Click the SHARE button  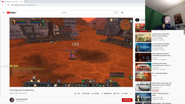(95, 94)
